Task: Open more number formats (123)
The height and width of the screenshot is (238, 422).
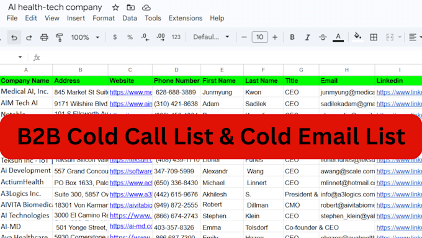Action: (x=176, y=37)
